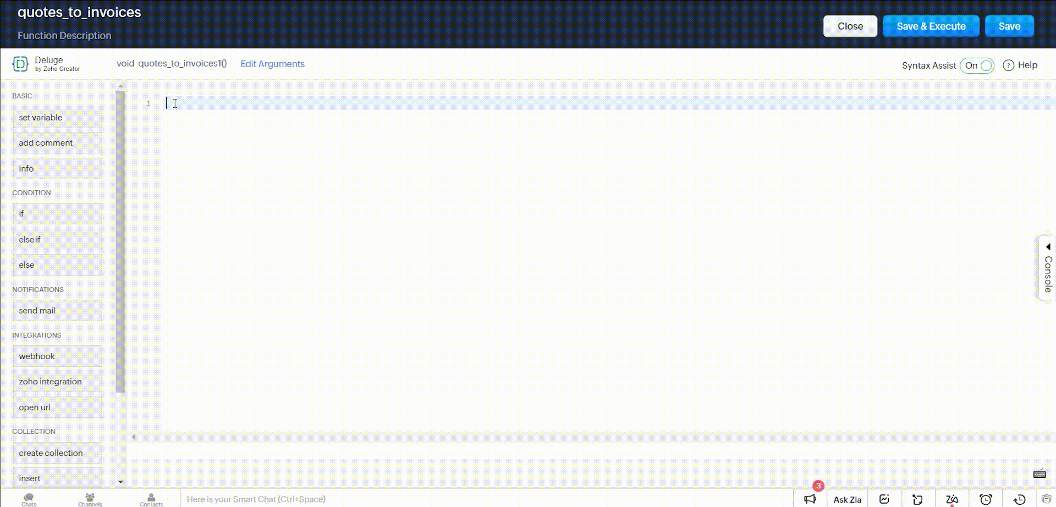
Task: Open the Edit Arguments link
Action: click(x=272, y=64)
